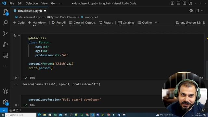
Task: Click Windows Start button
Action: coord(2,115)
